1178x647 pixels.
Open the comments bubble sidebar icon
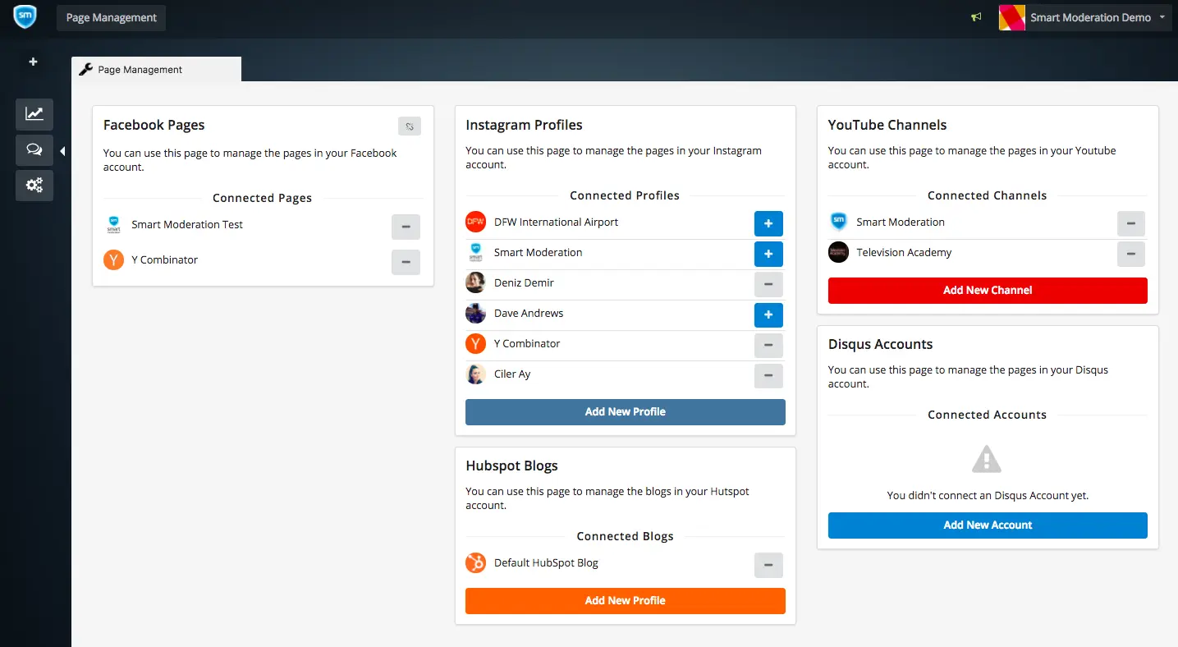click(x=34, y=150)
